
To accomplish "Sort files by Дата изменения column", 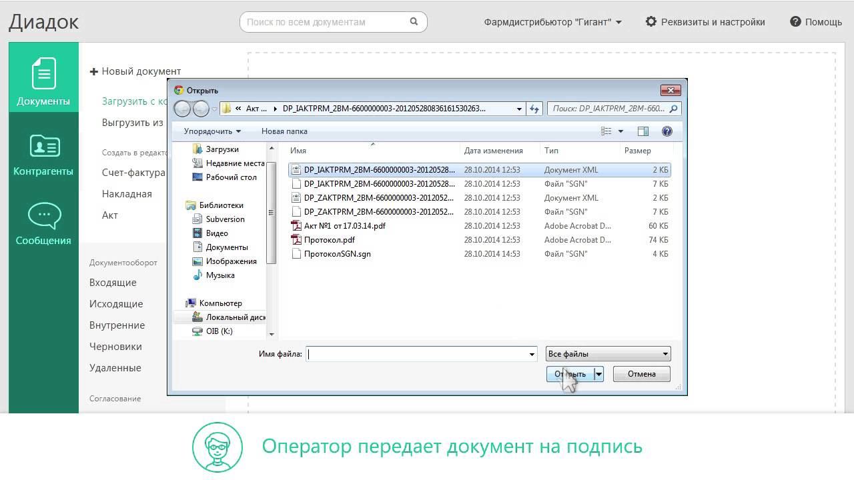I will pos(500,151).
